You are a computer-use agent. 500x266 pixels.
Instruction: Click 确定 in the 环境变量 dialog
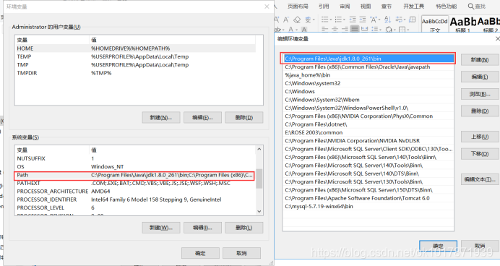tap(200, 253)
